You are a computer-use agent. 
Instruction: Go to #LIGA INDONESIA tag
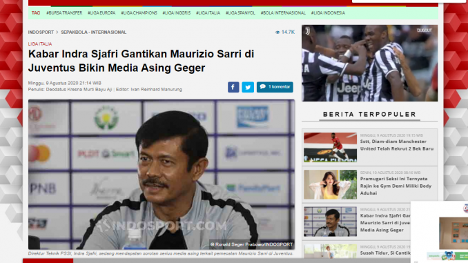pos(328,13)
